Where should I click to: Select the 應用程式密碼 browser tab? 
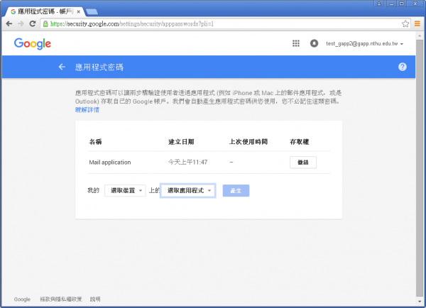[x=46, y=12]
